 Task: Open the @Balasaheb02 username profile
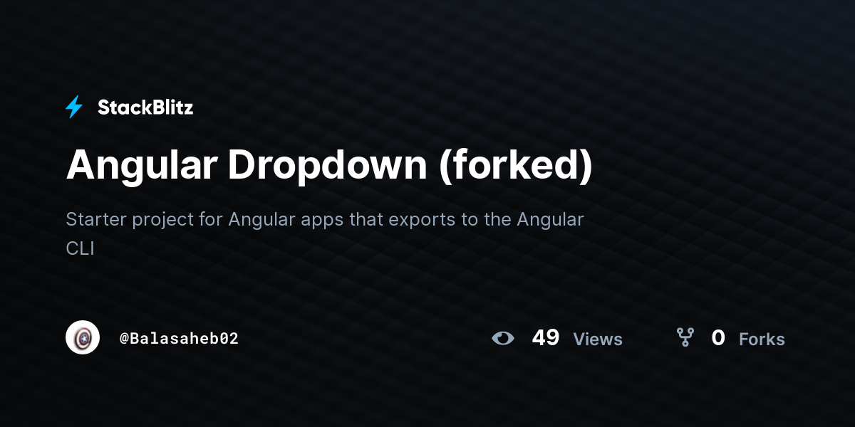pyautogui.click(x=179, y=339)
